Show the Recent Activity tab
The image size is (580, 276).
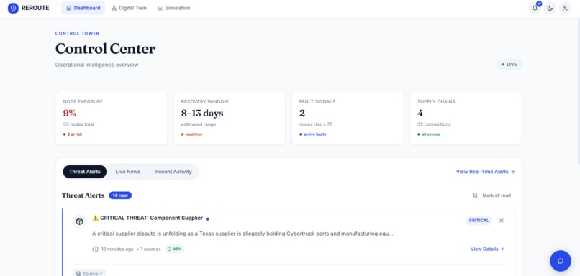173,172
